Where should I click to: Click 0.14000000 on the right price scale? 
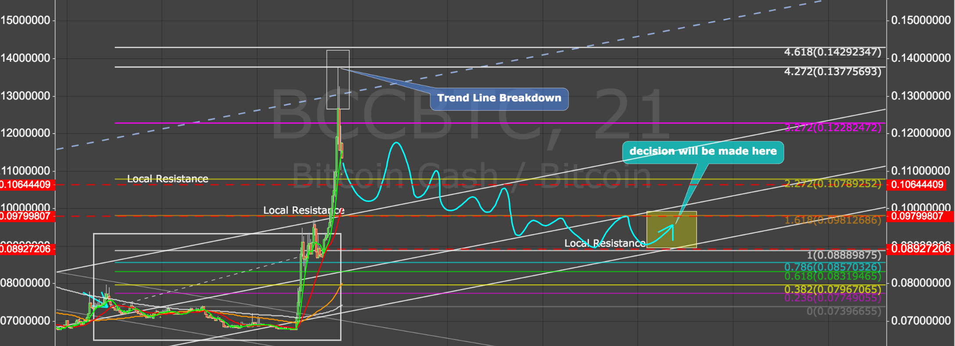click(921, 58)
